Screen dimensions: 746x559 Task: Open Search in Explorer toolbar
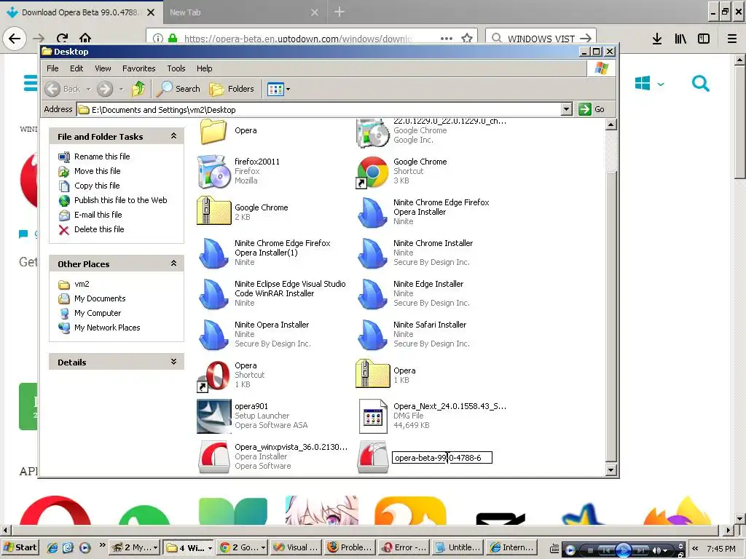[178, 89]
